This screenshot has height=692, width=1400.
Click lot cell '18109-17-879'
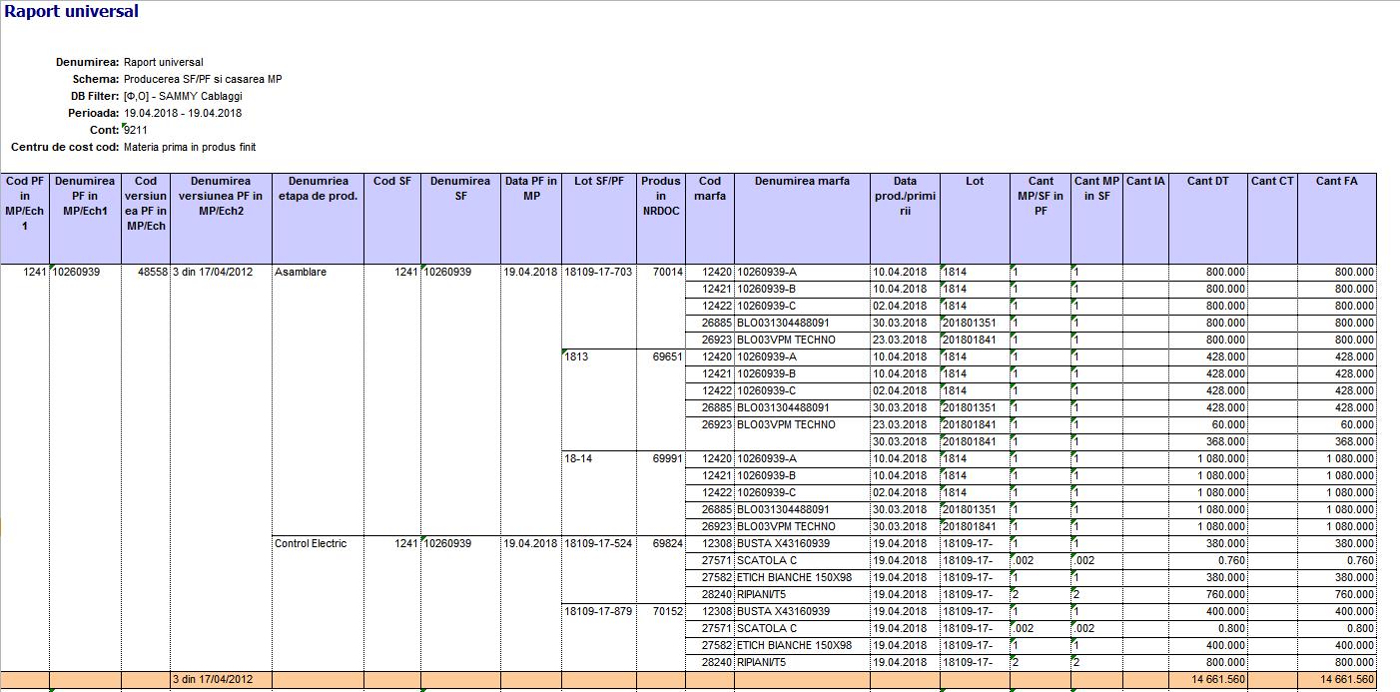599,611
